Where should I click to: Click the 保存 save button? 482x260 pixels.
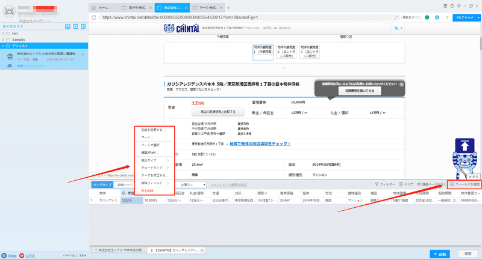click(x=468, y=254)
